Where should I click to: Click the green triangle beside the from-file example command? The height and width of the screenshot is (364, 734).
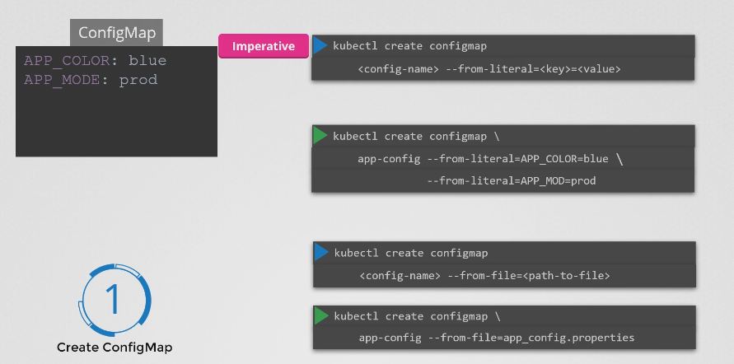[321, 315]
